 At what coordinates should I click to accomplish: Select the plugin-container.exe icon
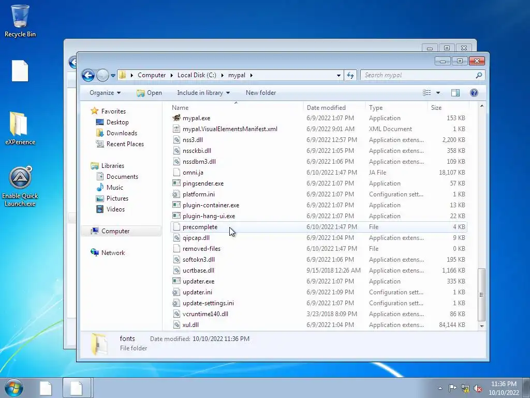(176, 205)
